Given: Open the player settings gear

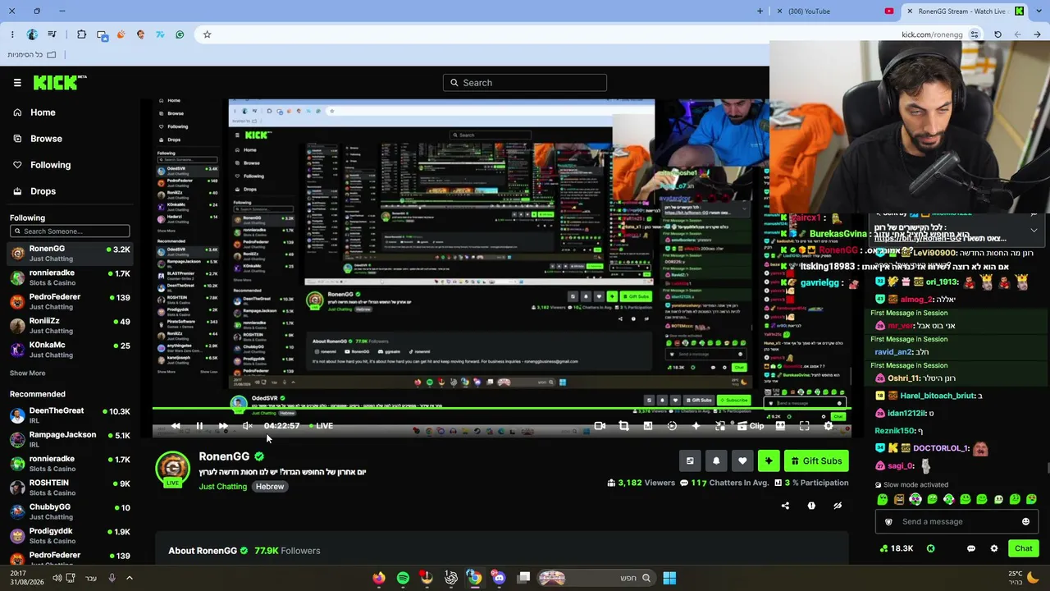Looking at the screenshot, I should pyautogui.click(x=828, y=426).
